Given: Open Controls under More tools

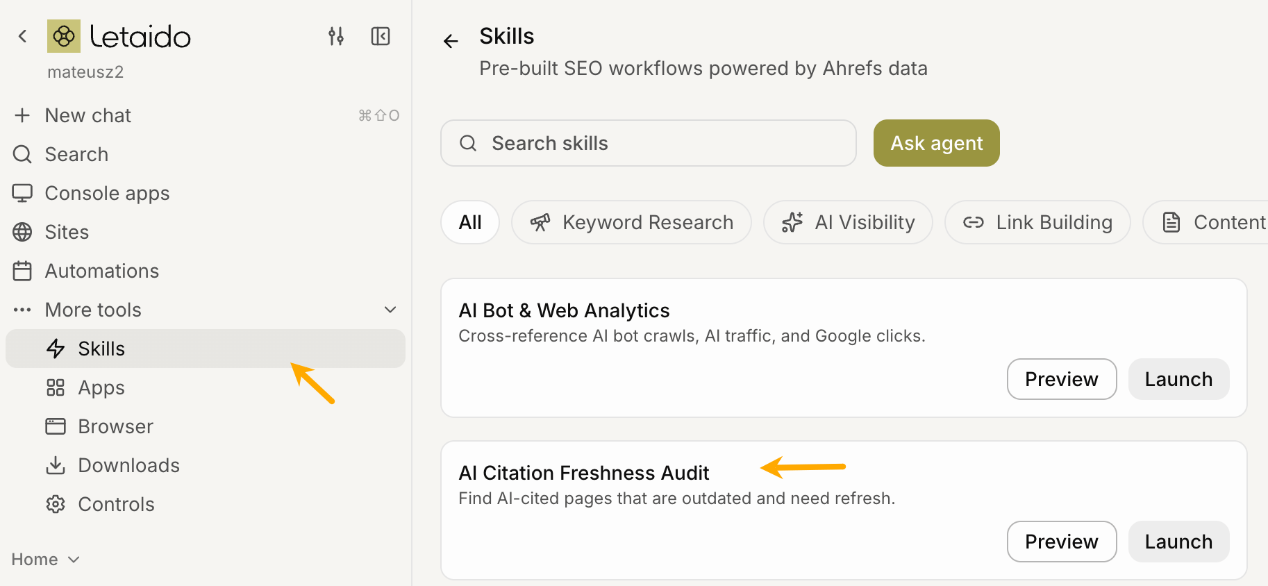Looking at the screenshot, I should click(206, 504).
